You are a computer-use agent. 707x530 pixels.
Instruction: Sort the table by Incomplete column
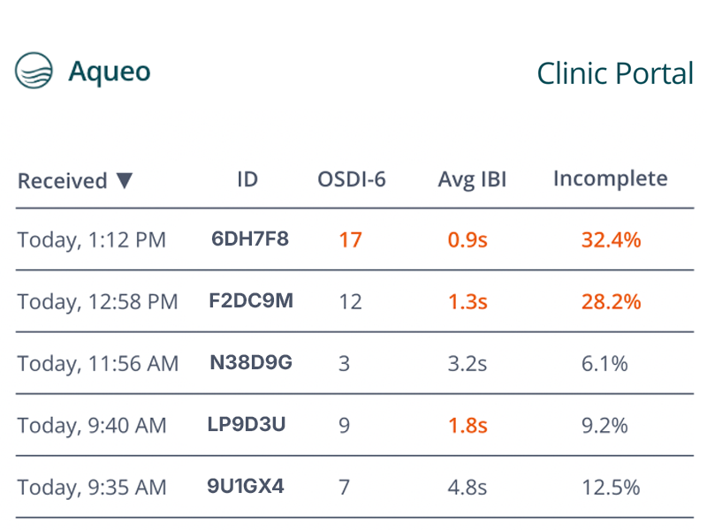coord(610,178)
